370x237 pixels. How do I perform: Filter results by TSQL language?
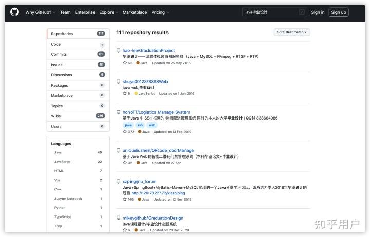78,226
